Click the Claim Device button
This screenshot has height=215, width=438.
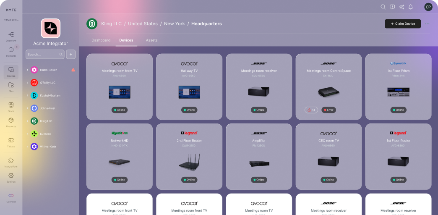403,24
